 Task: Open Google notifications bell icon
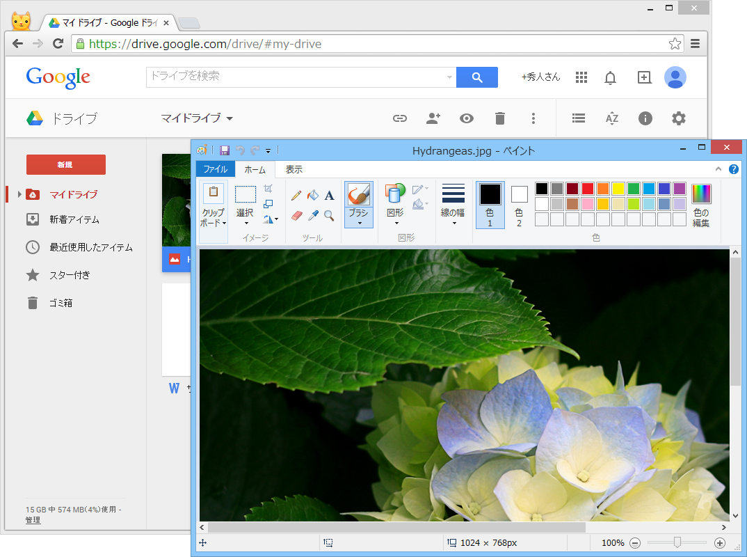pos(610,77)
